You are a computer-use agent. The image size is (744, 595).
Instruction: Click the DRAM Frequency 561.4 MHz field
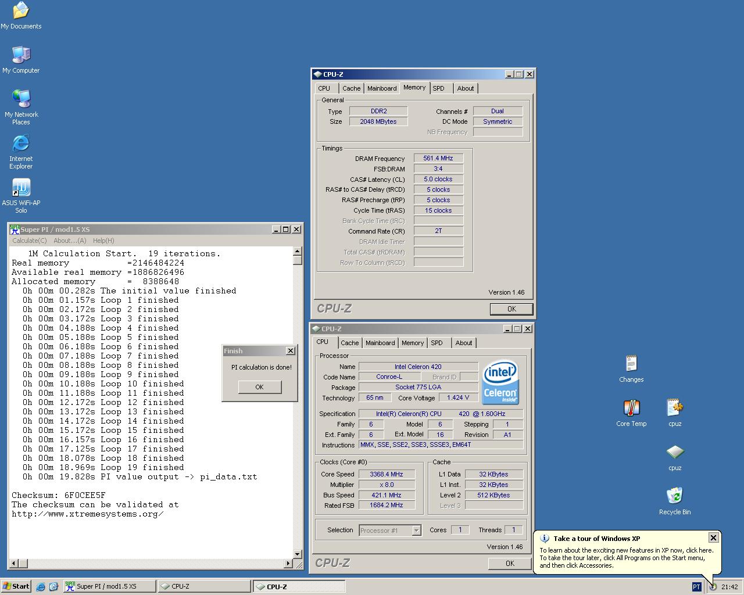coord(438,158)
